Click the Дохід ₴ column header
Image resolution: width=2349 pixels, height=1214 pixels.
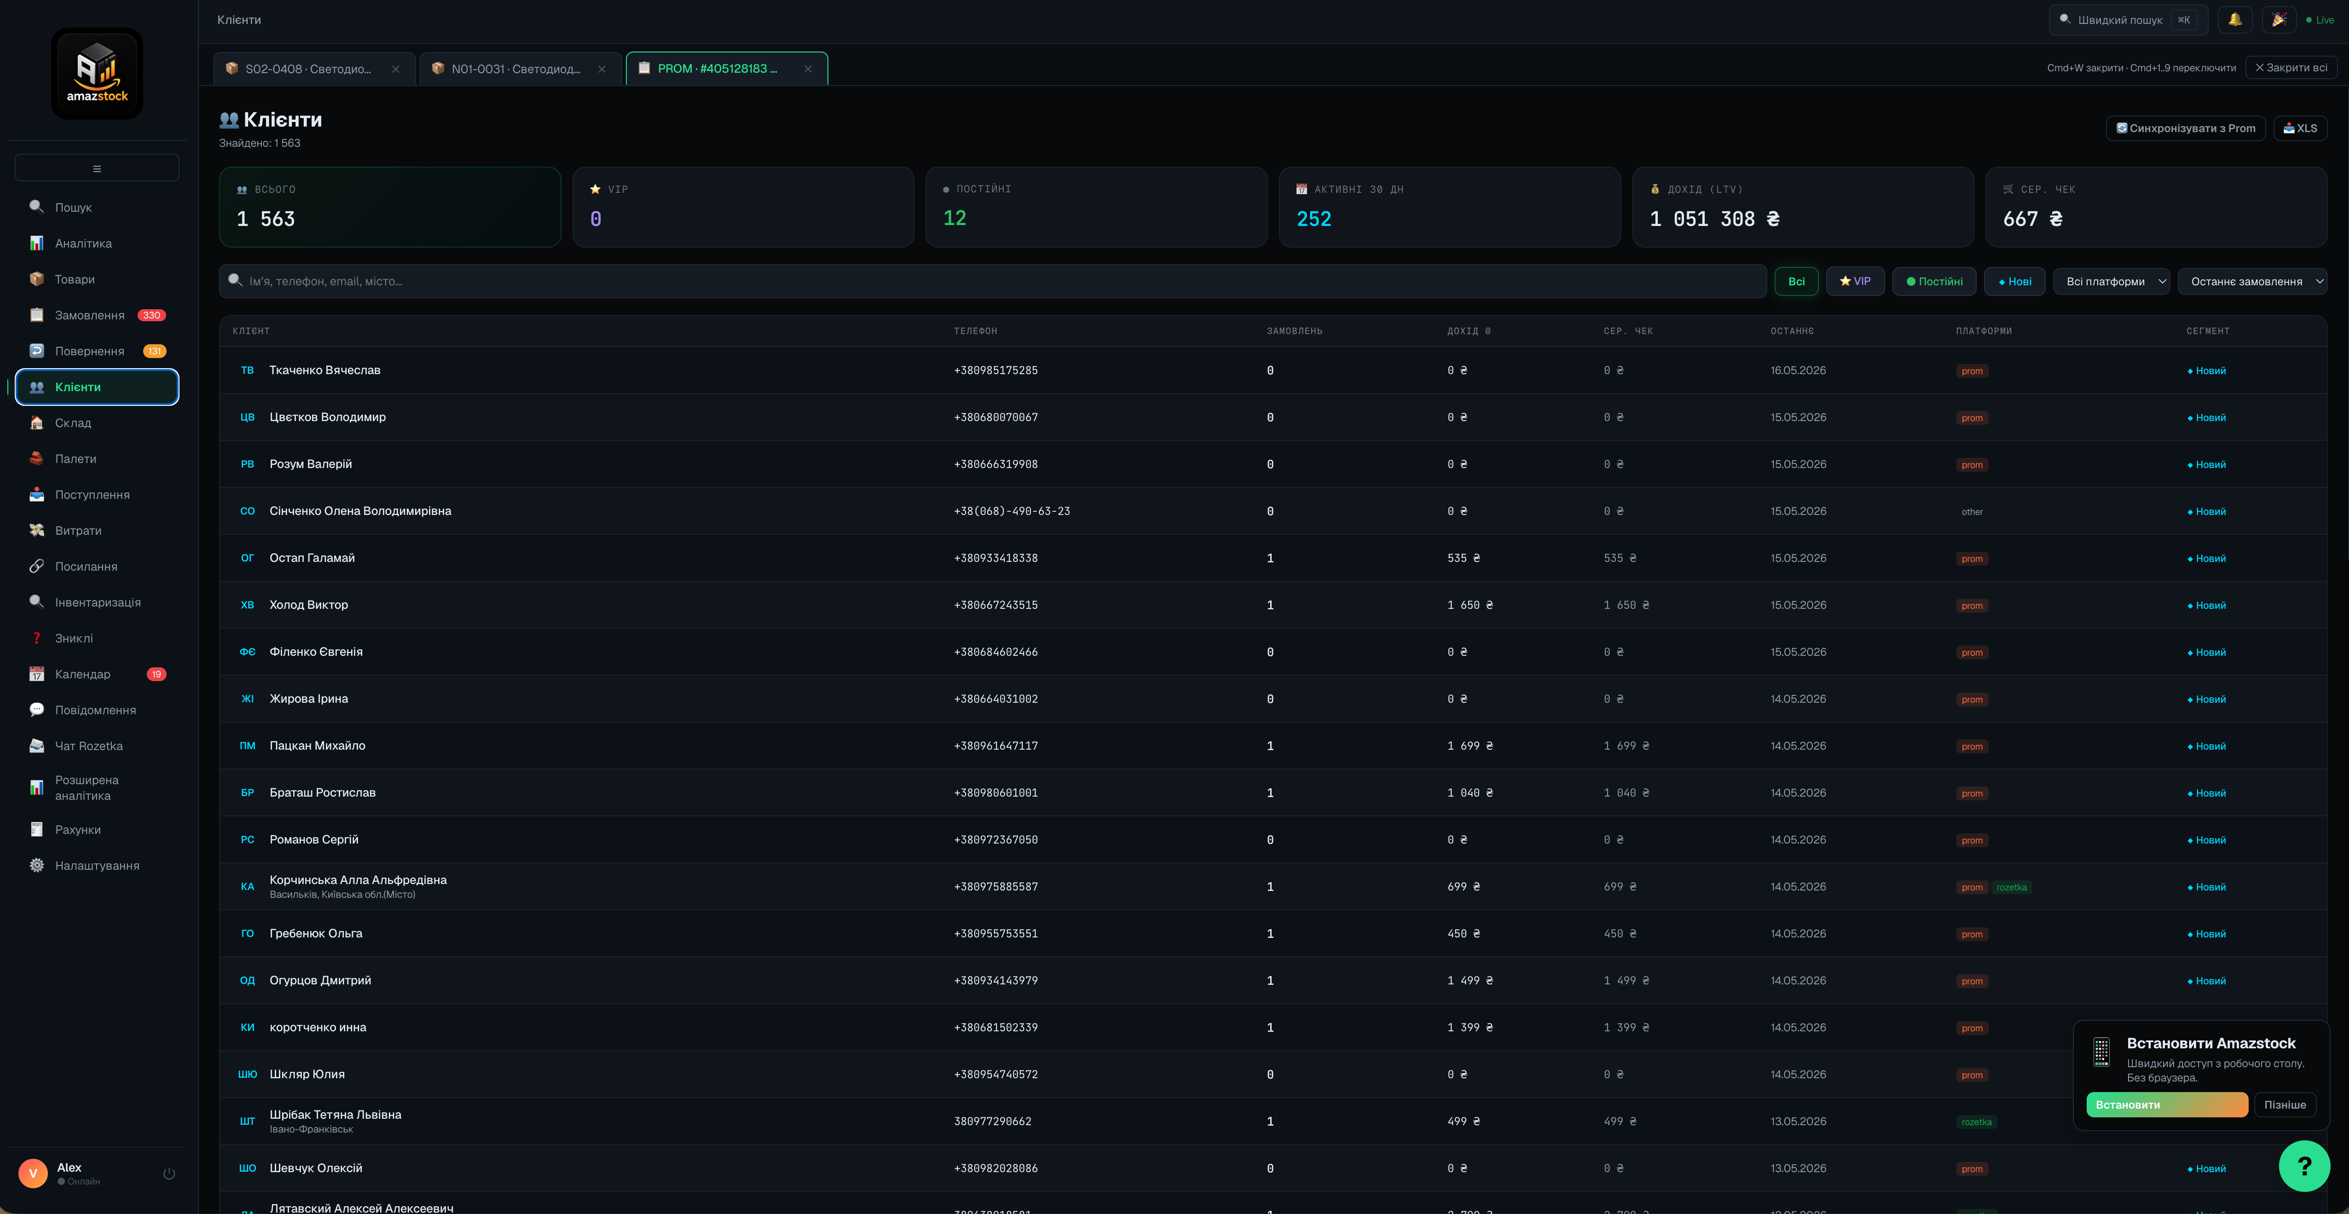click(1468, 331)
